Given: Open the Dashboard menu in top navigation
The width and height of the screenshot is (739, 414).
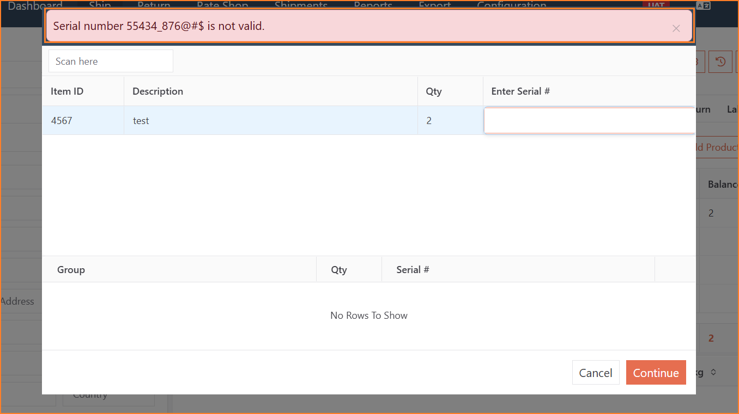Looking at the screenshot, I should (35, 5).
